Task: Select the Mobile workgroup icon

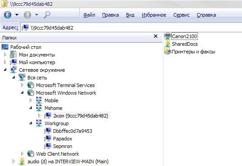Action: 39,100
